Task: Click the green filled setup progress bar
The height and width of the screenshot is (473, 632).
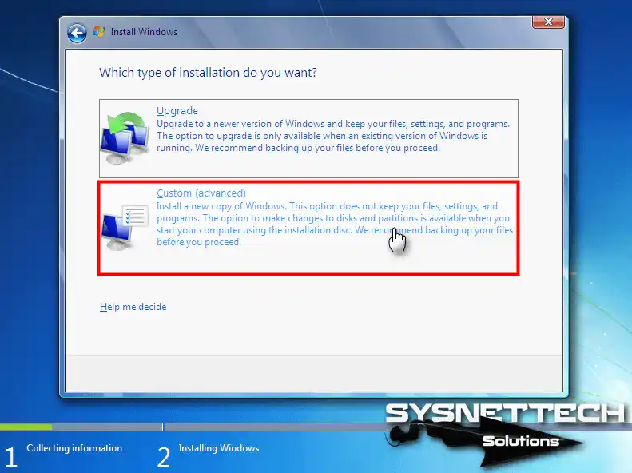Action: [x=26, y=427]
